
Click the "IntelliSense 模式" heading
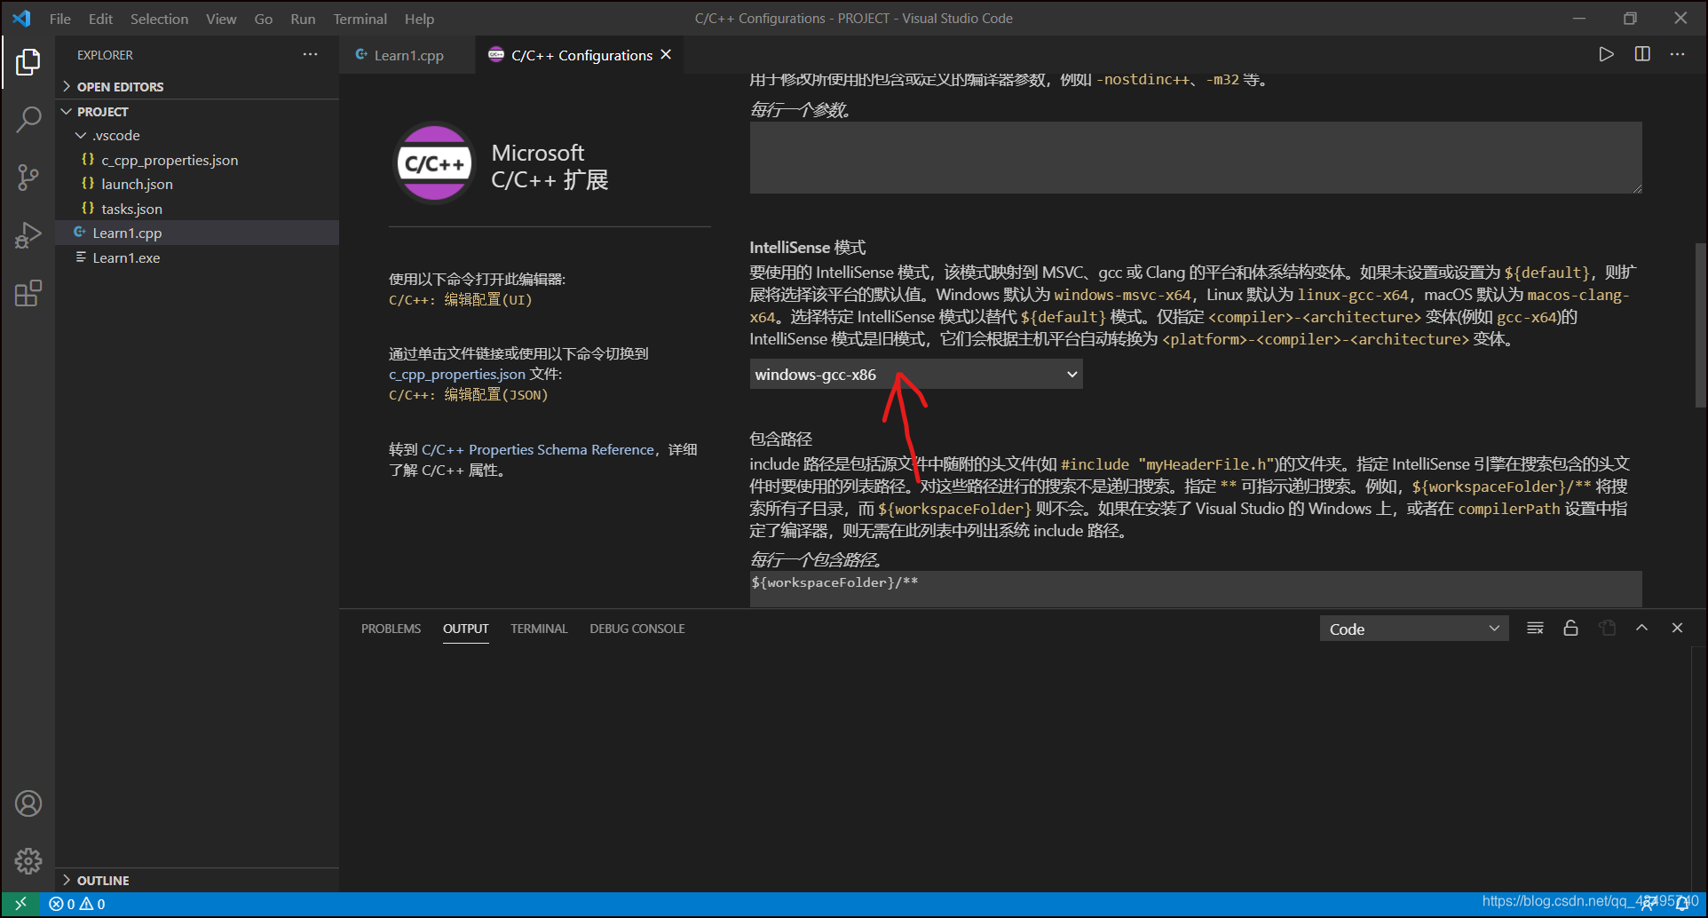click(x=807, y=248)
